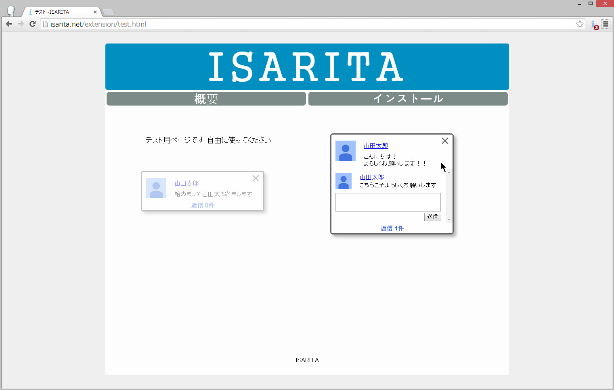The image size is (614, 390).
Task: Click the browser address bar URL
Action: pyautogui.click(x=98, y=24)
